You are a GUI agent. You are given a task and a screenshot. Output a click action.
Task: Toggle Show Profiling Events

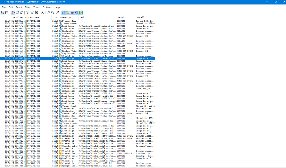(81, 13)
